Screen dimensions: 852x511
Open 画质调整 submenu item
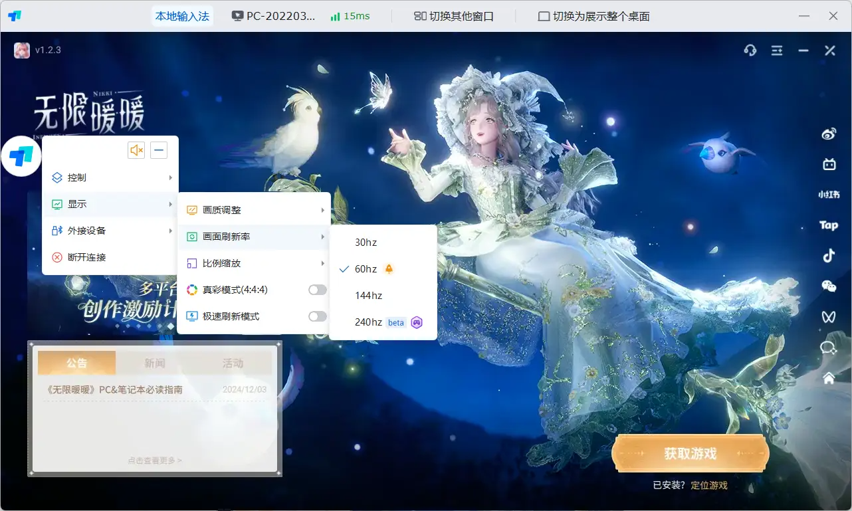coord(254,210)
